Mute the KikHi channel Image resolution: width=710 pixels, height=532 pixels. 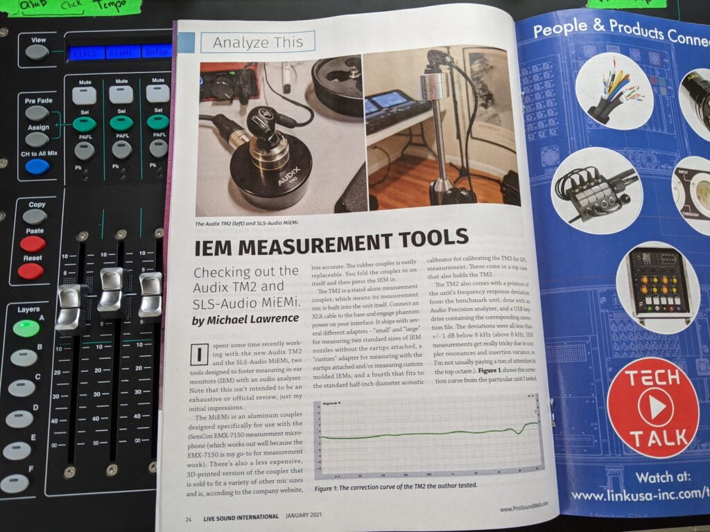point(121,94)
